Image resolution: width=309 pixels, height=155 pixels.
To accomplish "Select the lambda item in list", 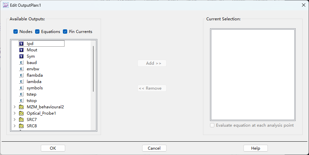I will [34, 82].
